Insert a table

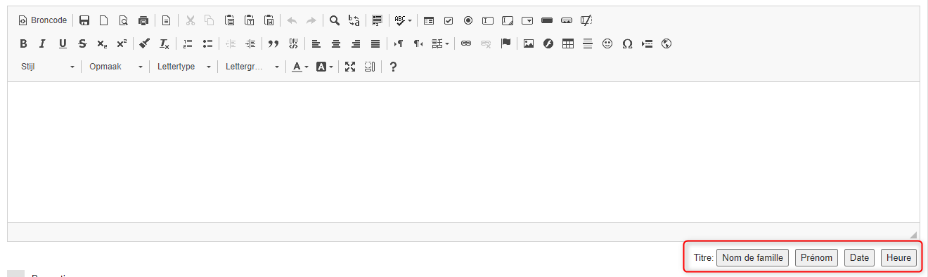click(568, 43)
